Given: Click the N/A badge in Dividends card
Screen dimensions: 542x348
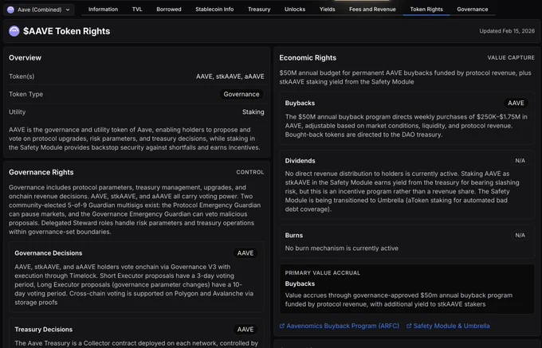Looking at the screenshot, I should coord(520,161).
